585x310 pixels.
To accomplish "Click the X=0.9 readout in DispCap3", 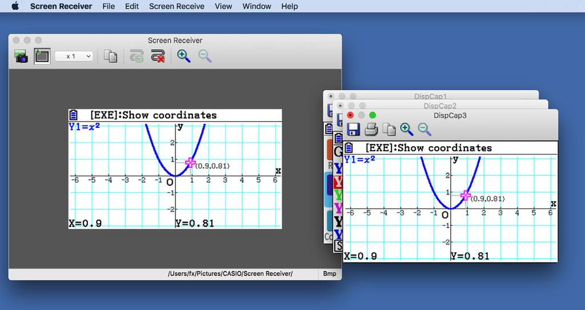I will (x=360, y=256).
